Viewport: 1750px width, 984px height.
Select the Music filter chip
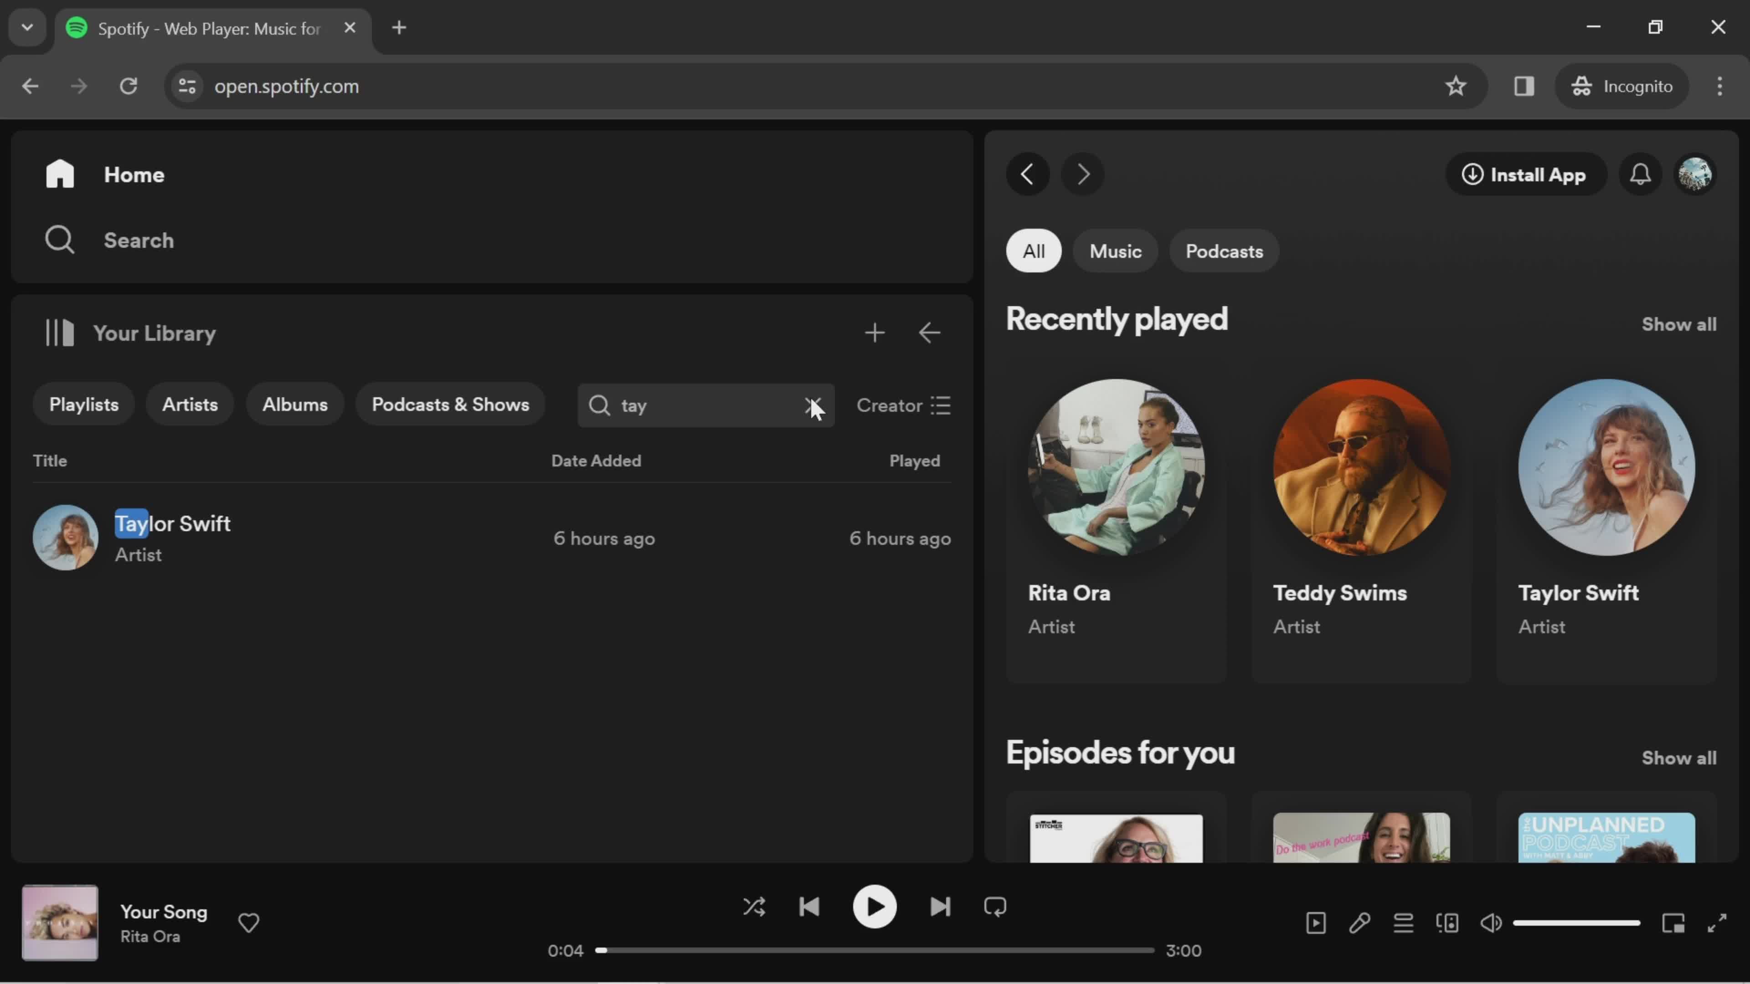[1116, 251]
